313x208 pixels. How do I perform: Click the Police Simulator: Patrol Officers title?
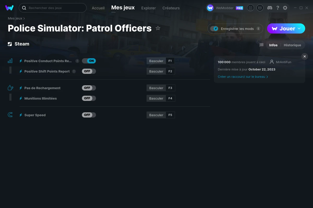[80, 28]
